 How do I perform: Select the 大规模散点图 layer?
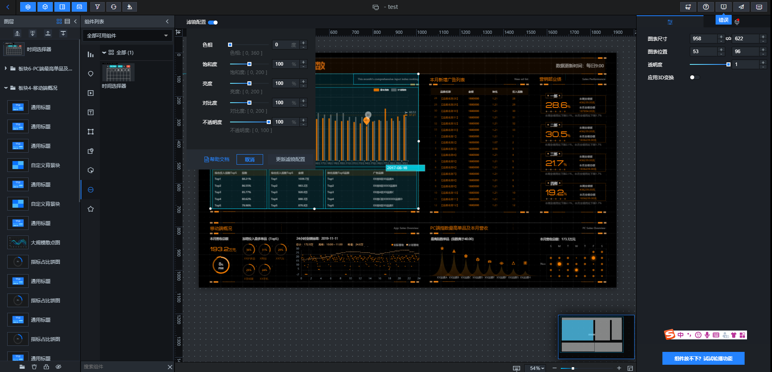tap(40, 242)
